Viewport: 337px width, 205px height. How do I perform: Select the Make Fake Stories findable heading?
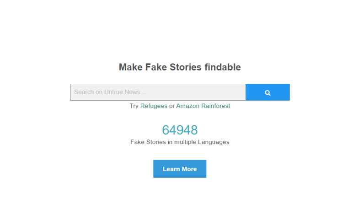180,67
